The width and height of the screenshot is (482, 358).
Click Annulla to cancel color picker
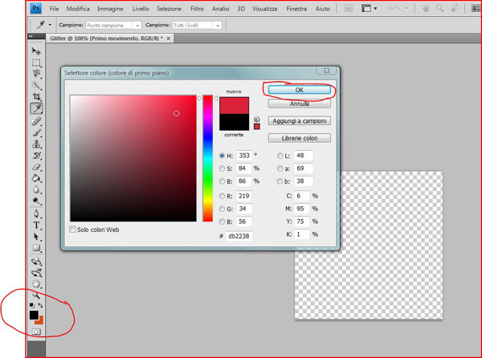pos(300,104)
